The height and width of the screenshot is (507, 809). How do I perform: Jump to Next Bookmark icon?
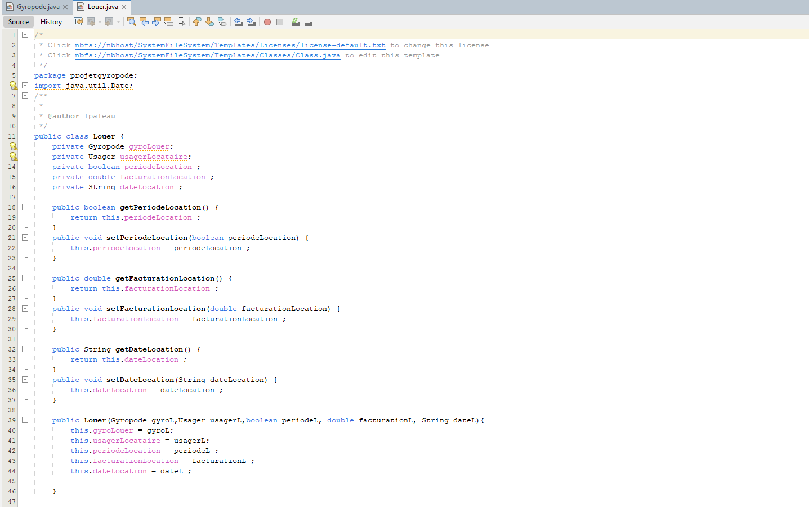[209, 22]
